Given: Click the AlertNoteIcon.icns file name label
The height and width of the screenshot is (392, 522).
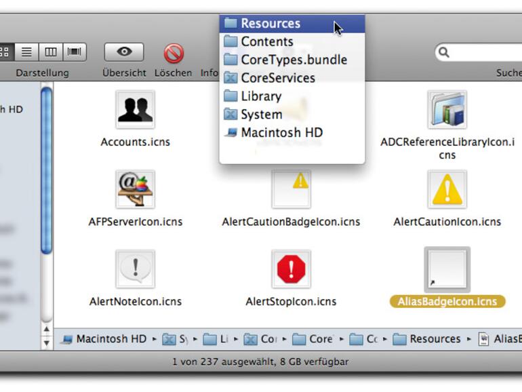Looking at the screenshot, I should [136, 301].
